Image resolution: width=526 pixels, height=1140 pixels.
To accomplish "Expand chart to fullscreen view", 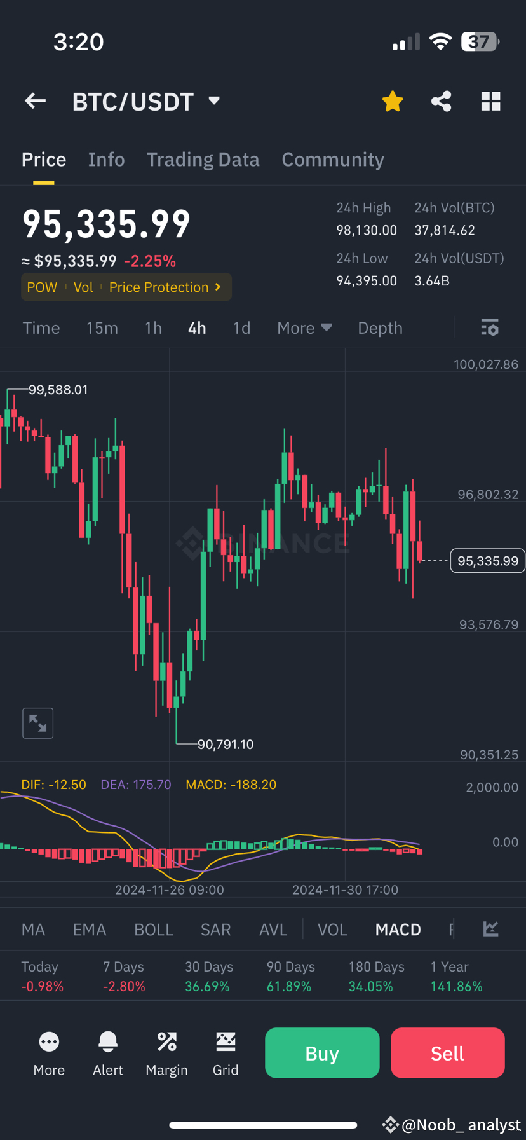I will (37, 723).
